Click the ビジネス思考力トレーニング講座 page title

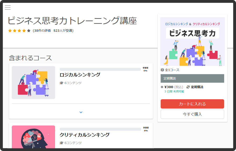72,21
